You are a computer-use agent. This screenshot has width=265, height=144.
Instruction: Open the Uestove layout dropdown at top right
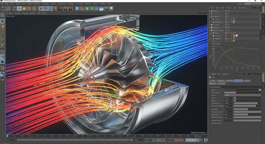253,4
